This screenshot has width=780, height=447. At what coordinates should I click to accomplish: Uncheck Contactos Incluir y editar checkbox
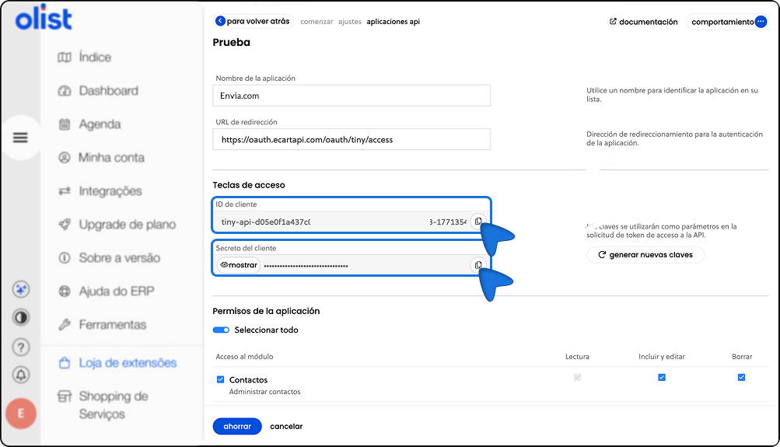[661, 378]
